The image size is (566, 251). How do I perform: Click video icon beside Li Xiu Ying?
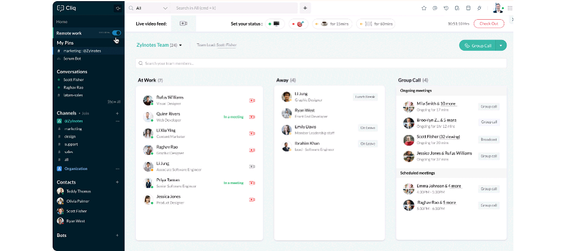click(x=252, y=134)
